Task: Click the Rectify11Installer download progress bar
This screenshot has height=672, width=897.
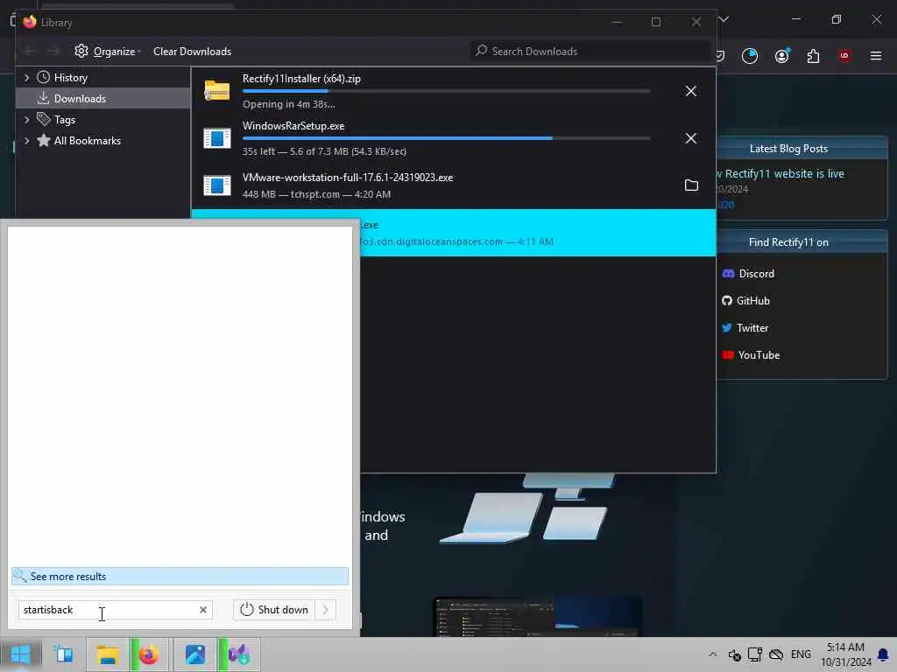Action: [446, 91]
